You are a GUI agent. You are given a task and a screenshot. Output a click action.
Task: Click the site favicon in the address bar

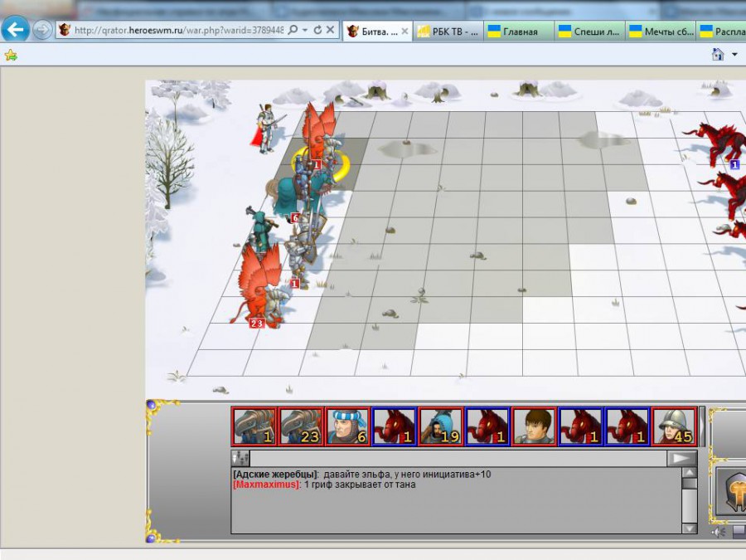click(x=65, y=31)
